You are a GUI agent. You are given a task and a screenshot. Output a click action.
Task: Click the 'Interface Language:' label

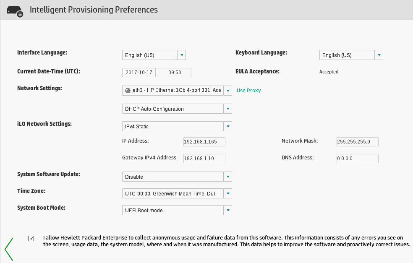(42, 53)
